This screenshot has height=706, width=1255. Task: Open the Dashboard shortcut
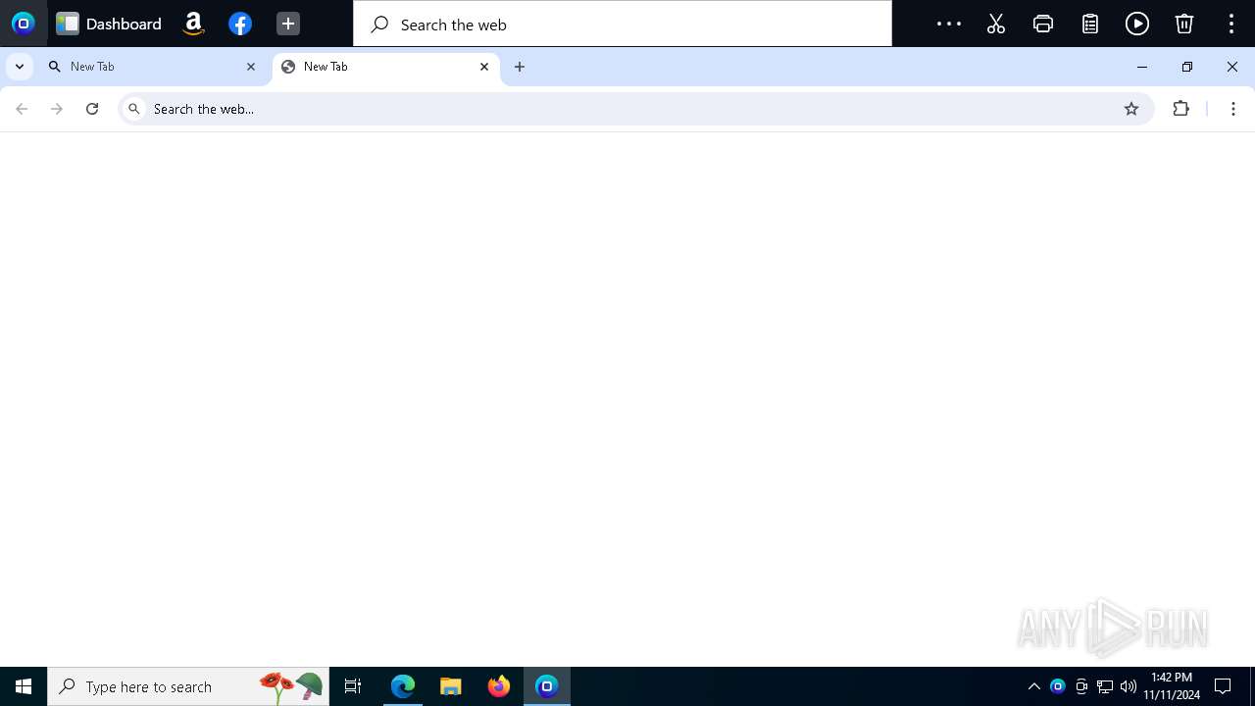coord(109,24)
